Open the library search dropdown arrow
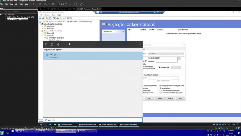Image resolution: width=241 pixels, height=136 pixels. pos(37,11)
